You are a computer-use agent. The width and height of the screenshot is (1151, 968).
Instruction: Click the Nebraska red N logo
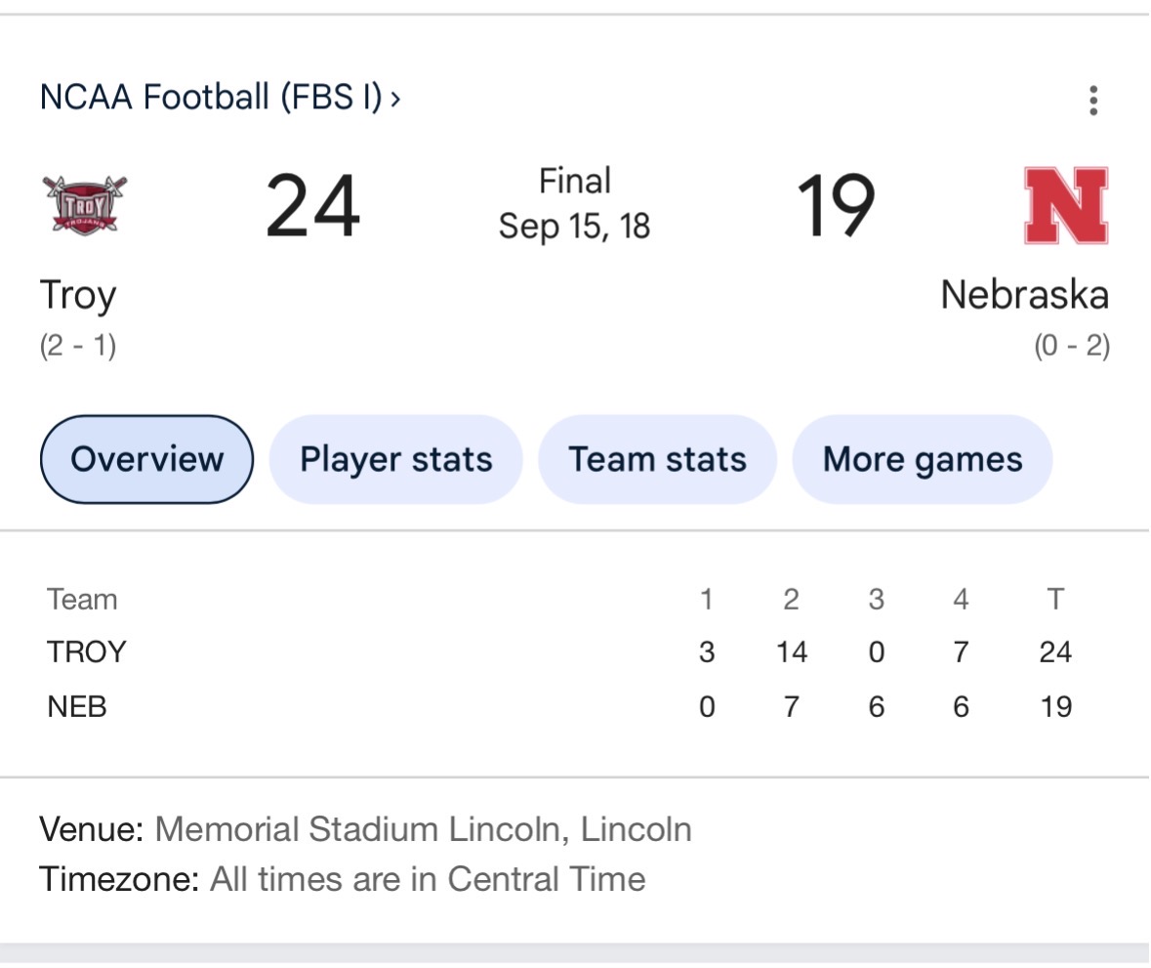tap(1066, 205)
